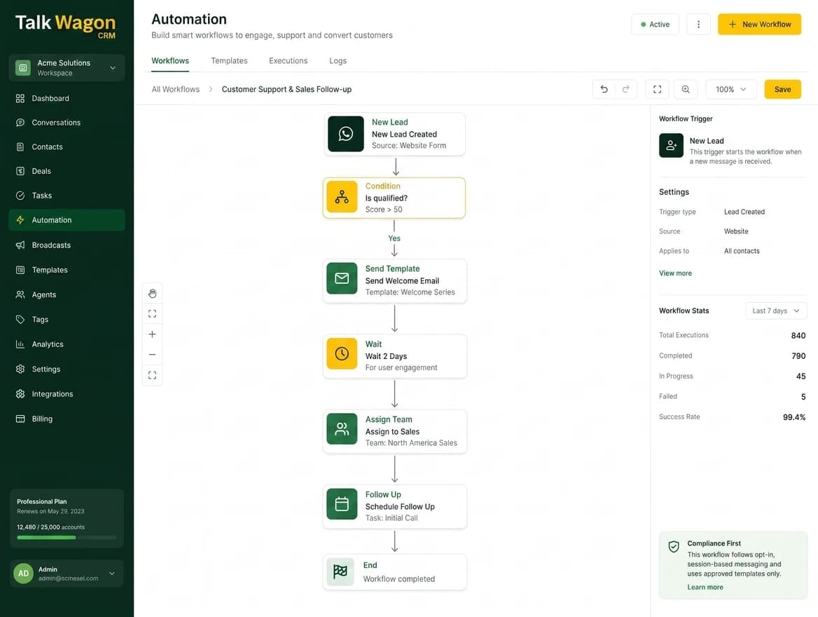Click the undo arrow button
The height and width of the screenshot is (617, 818).
point(604,89)
